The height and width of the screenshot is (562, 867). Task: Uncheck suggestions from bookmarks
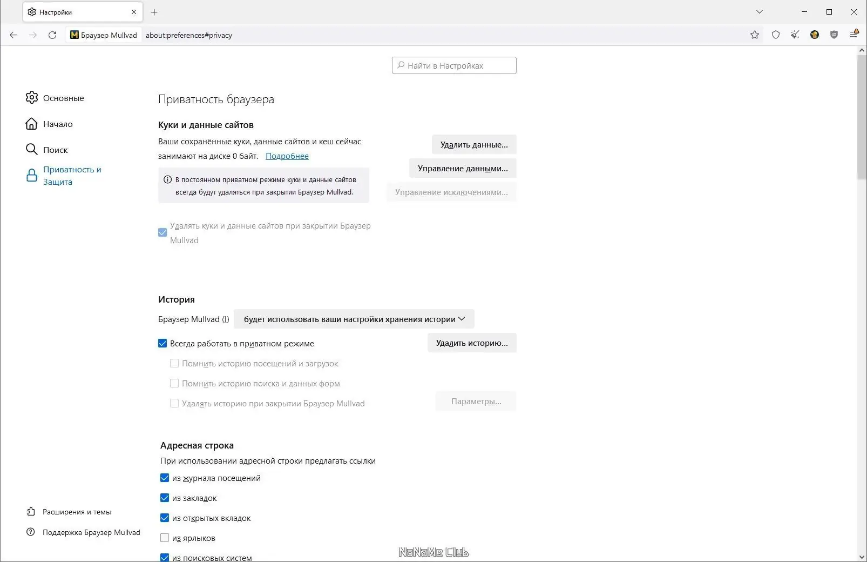pyautogui.click(x=165, y=498)
